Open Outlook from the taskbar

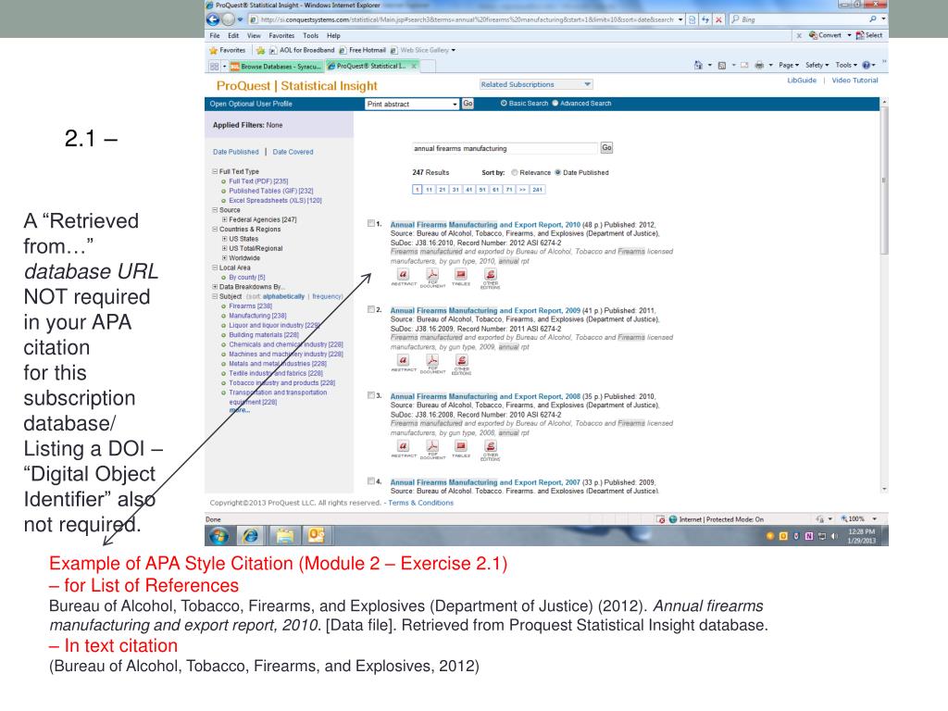click(x=317, y=535)
